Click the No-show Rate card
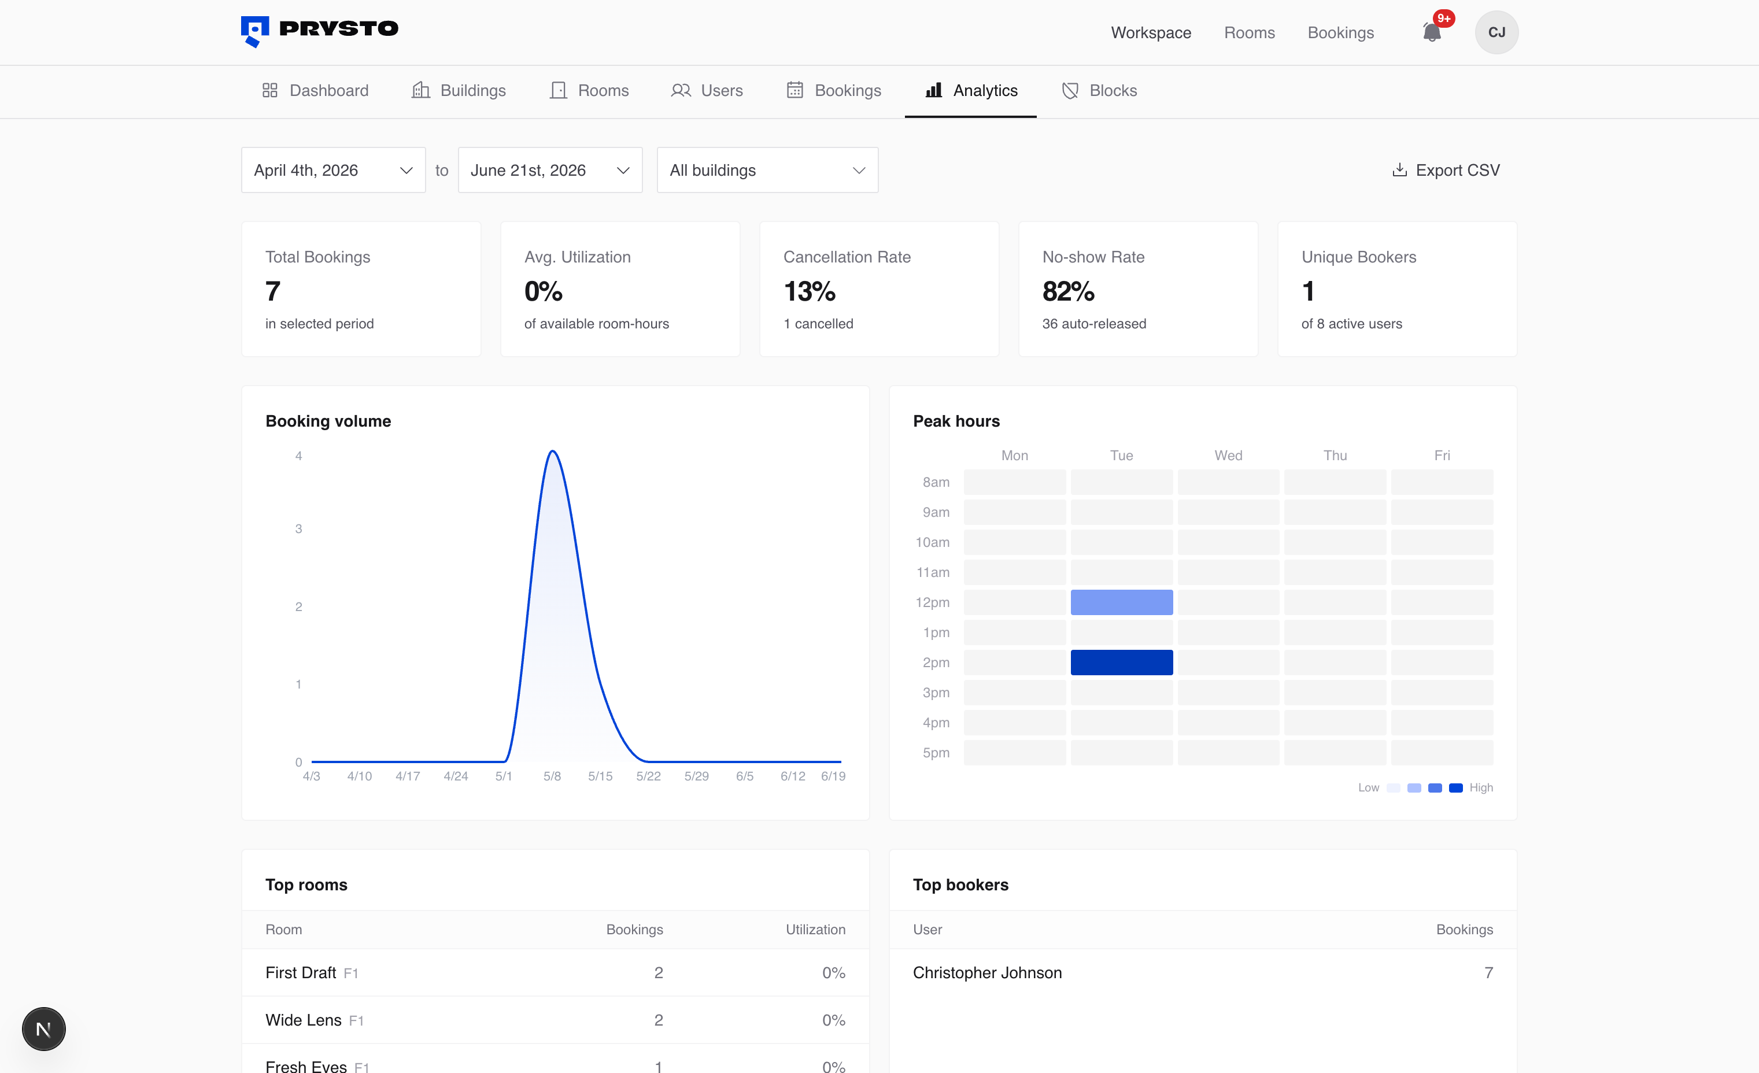 1138,289
